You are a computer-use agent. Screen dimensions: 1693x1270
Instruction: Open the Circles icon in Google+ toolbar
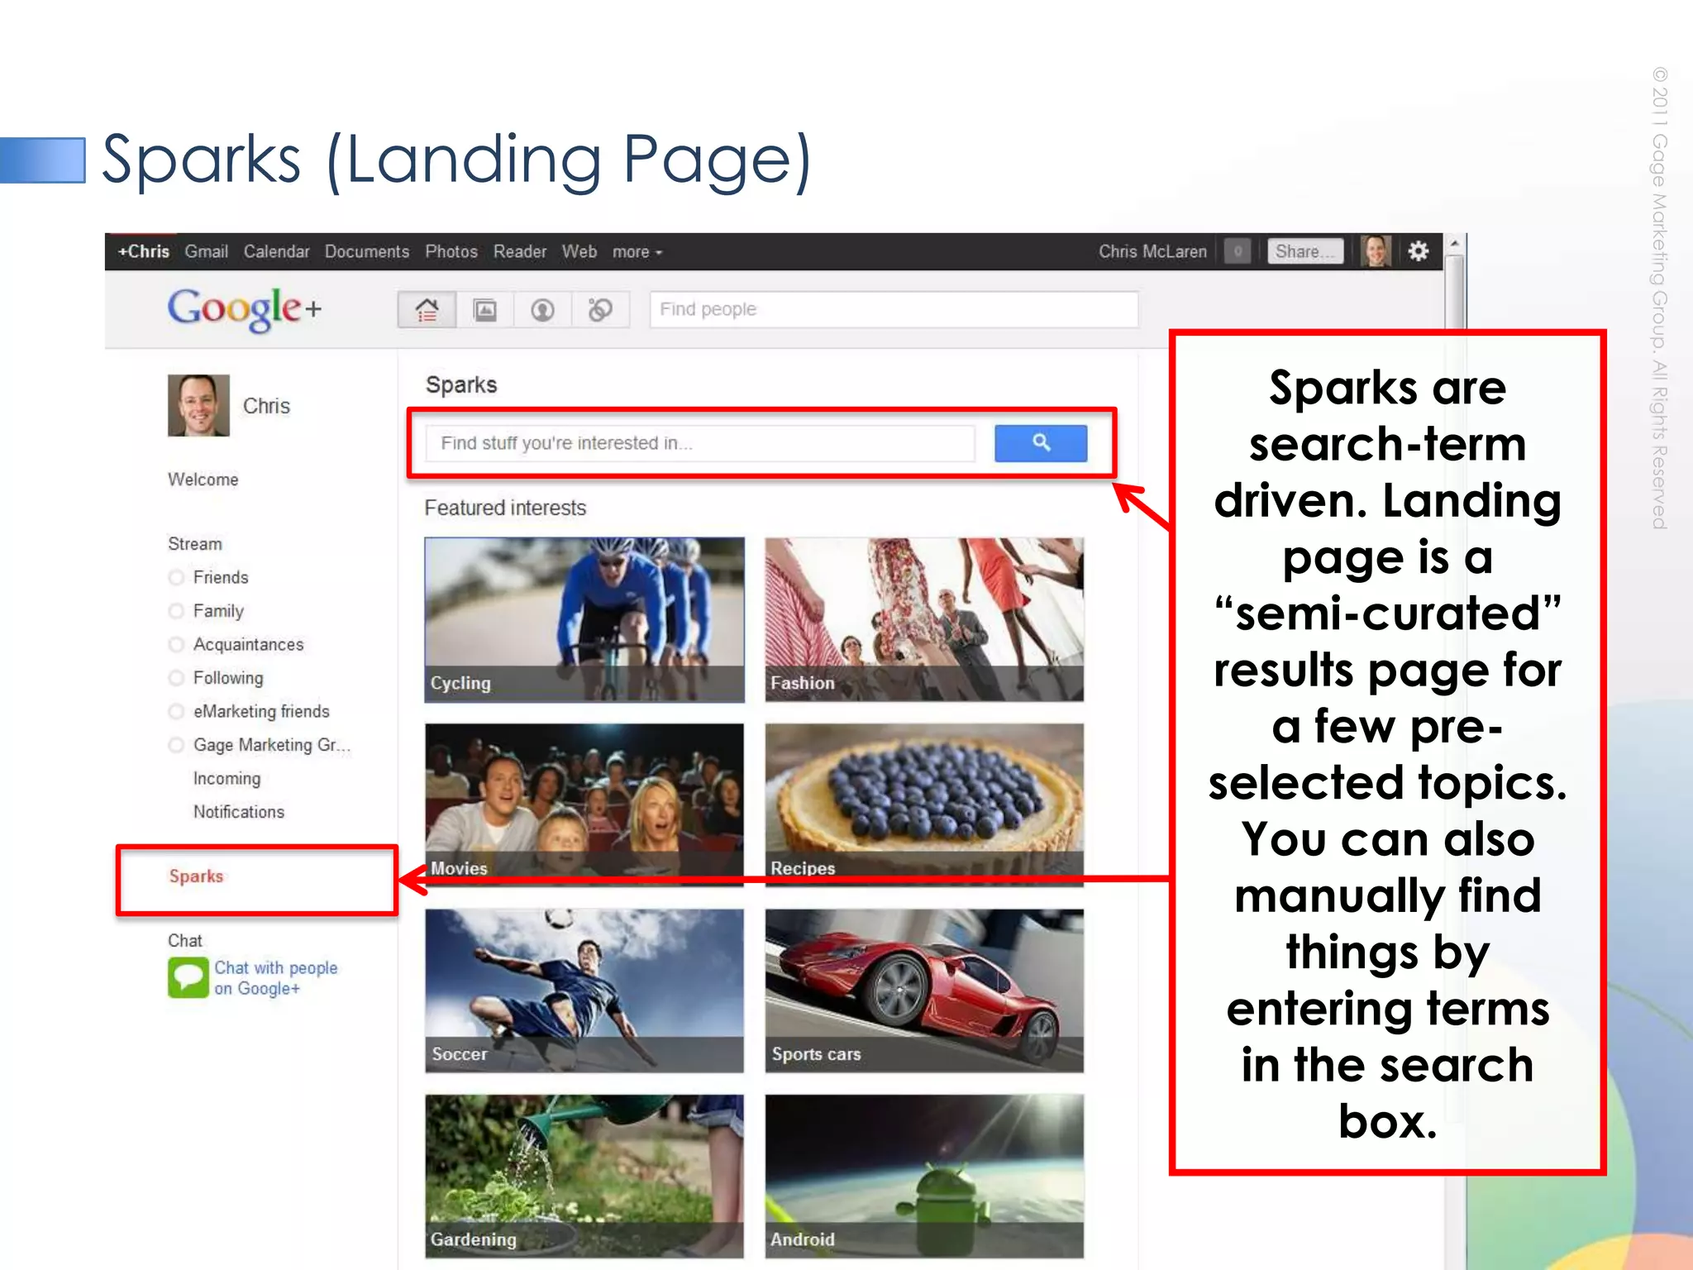600,310
